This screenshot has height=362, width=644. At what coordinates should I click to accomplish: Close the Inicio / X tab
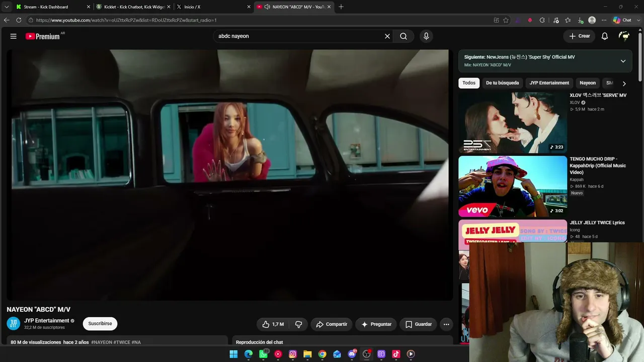(249, 7)
